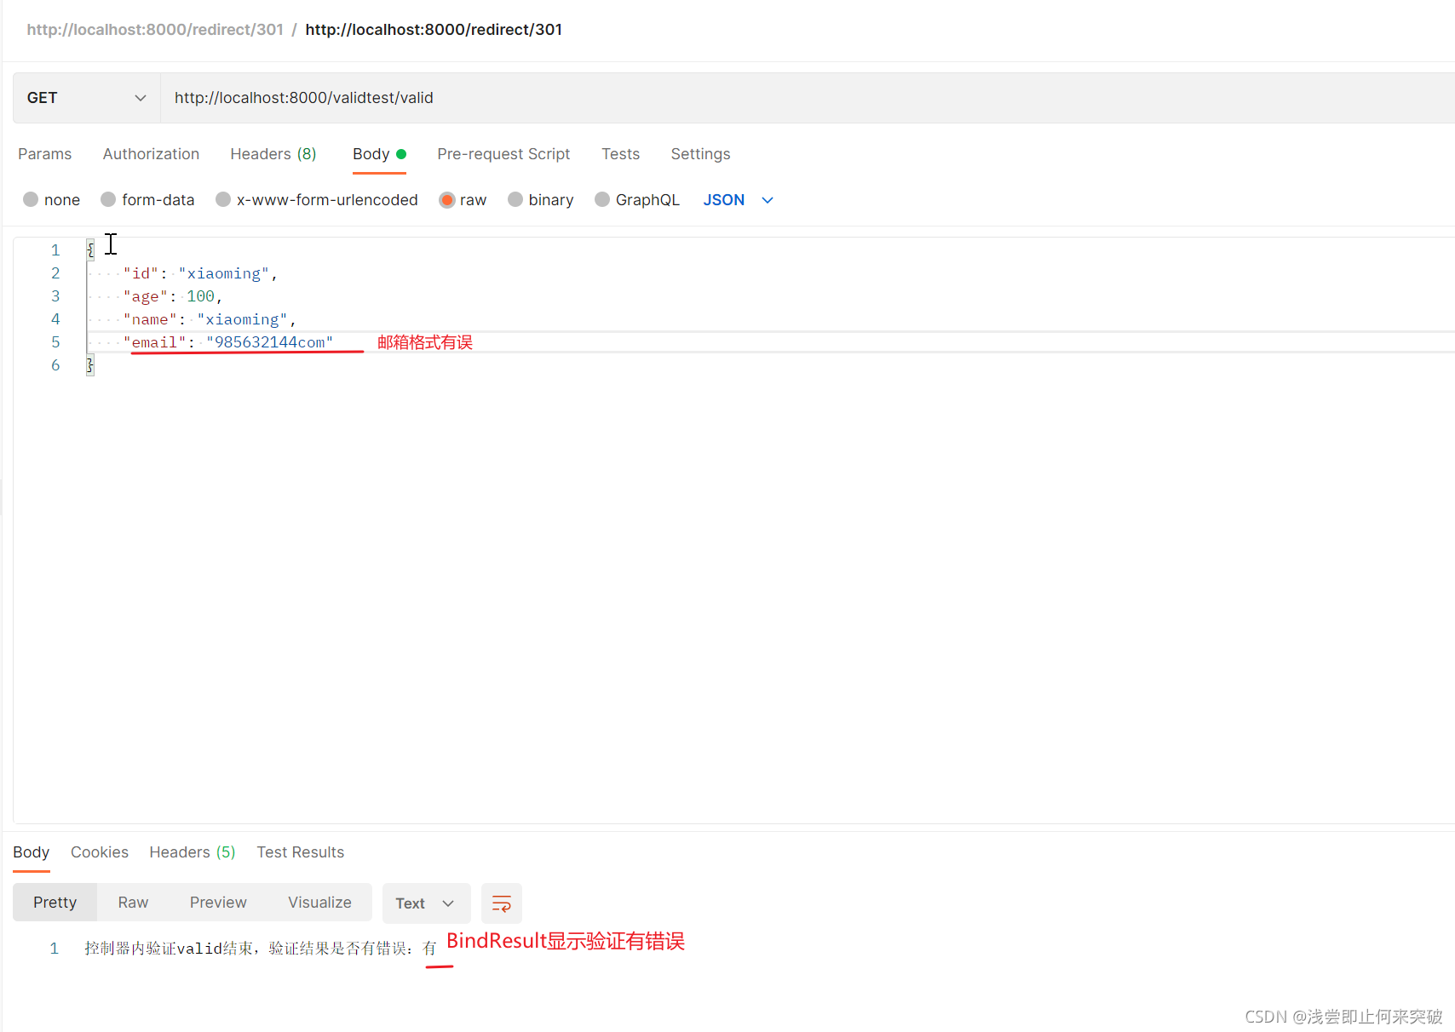The image size is (1455, 1032).
Task: Open the Test Results tab
Action: [x=301, y=852]
